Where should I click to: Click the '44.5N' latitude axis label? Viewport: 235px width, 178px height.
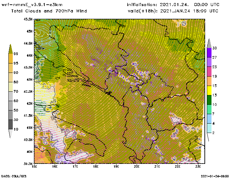[x=28, y=43]
